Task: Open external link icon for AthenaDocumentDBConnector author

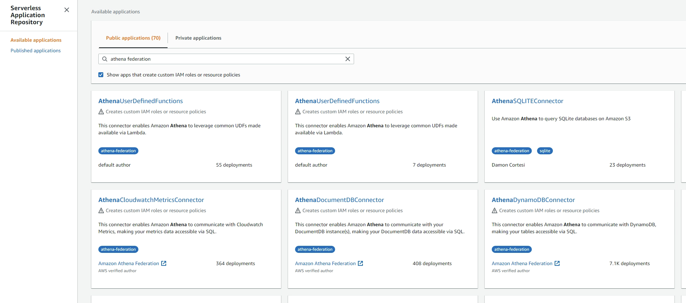Action: [360, 263]
